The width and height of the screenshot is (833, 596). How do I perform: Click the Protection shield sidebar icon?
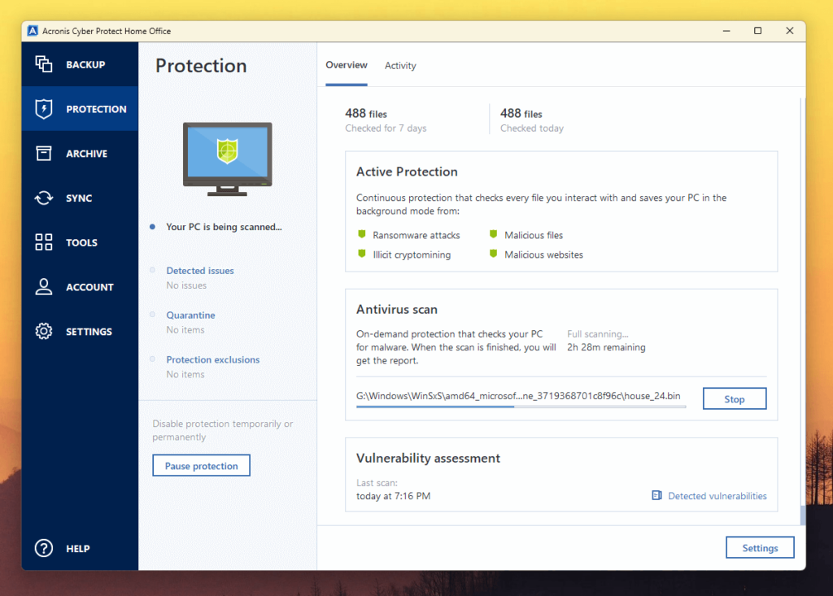pyautogui.click(x=44, y=109)
